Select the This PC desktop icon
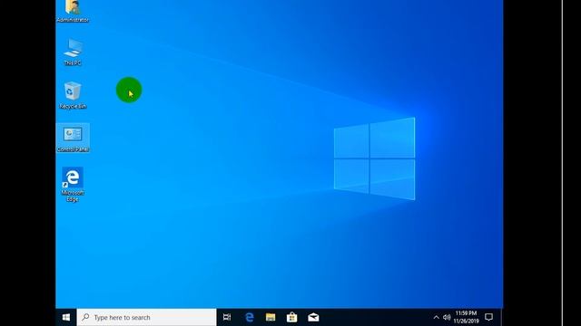The height and width of the screenshot is (326, 581). [x=73, y=53]
